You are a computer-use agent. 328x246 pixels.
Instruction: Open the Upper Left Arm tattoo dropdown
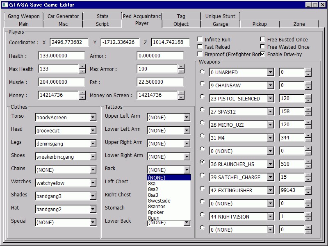tap(187, 117)
